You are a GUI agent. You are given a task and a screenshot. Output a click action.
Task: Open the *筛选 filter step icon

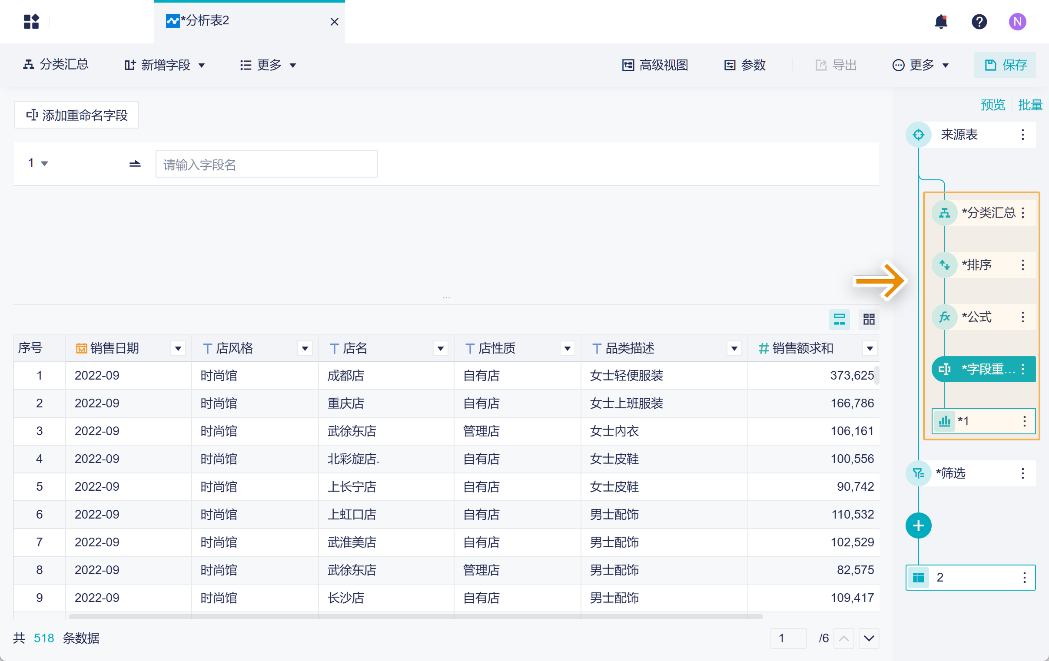(x=918, y=473)
